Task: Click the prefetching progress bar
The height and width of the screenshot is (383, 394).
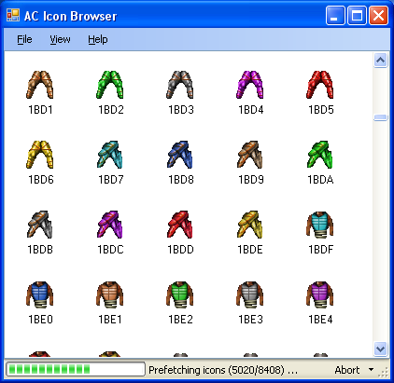Action: click(76, 369)
